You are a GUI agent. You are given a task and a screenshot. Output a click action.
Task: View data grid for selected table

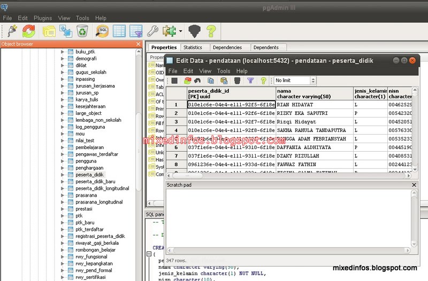click(x=119, y=31)
